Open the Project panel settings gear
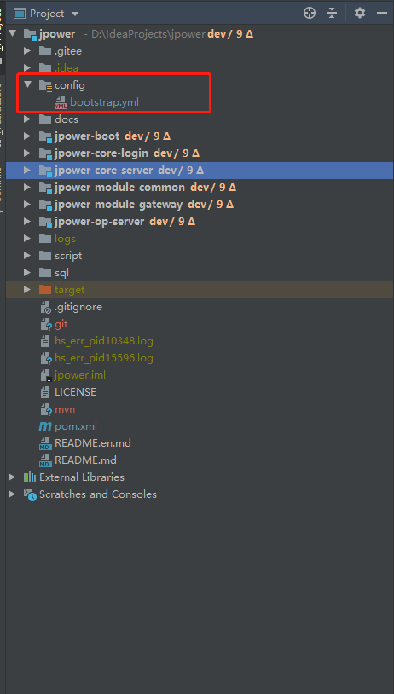Image resolution: width=394 pixels, height=694 pixels. (x=360, y=14)
